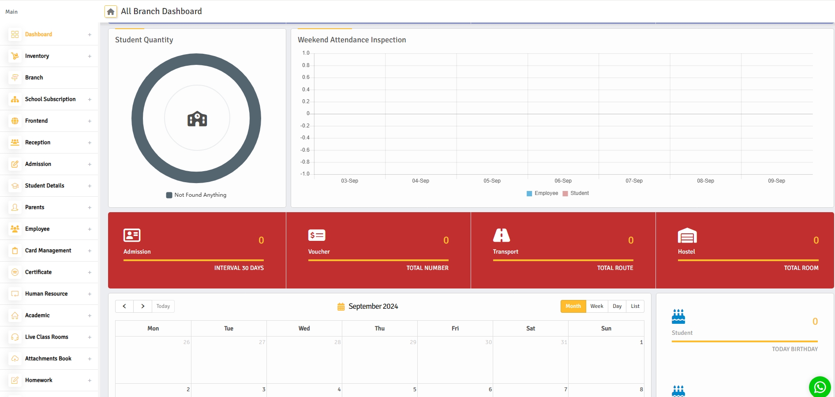Click the home icon beside All Branch Dashboard

coord(110,11)
